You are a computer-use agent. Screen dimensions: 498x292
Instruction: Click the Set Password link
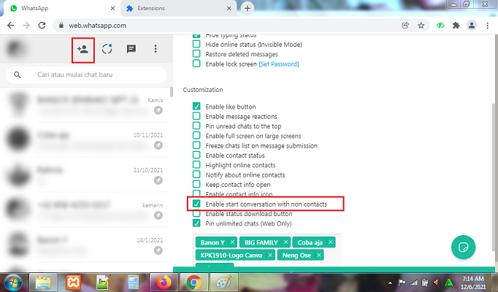tap(279, 64)
